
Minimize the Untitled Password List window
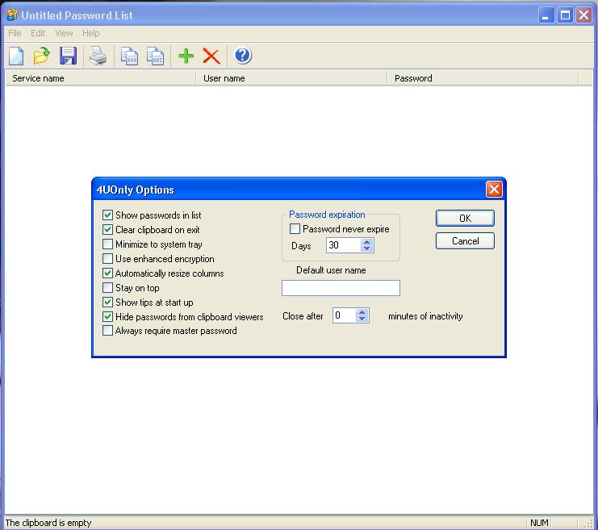point(546,15)
